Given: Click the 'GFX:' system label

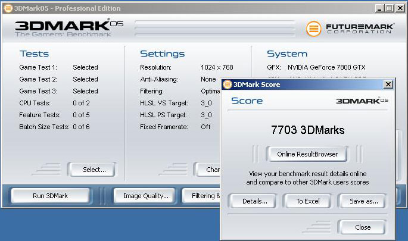Looking at the screenshot, I should coord(274,67).
